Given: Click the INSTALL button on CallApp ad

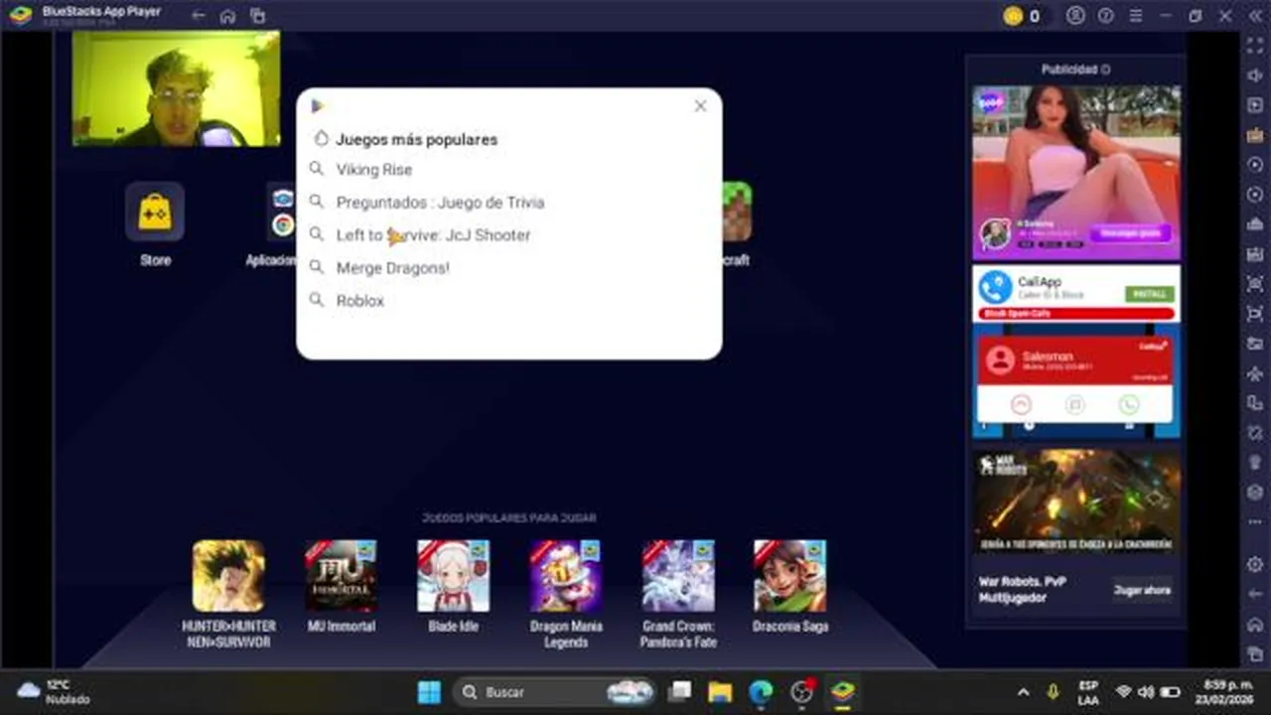Looking at the screenshot, I should pyautogui.click(x=1150, y=294).
